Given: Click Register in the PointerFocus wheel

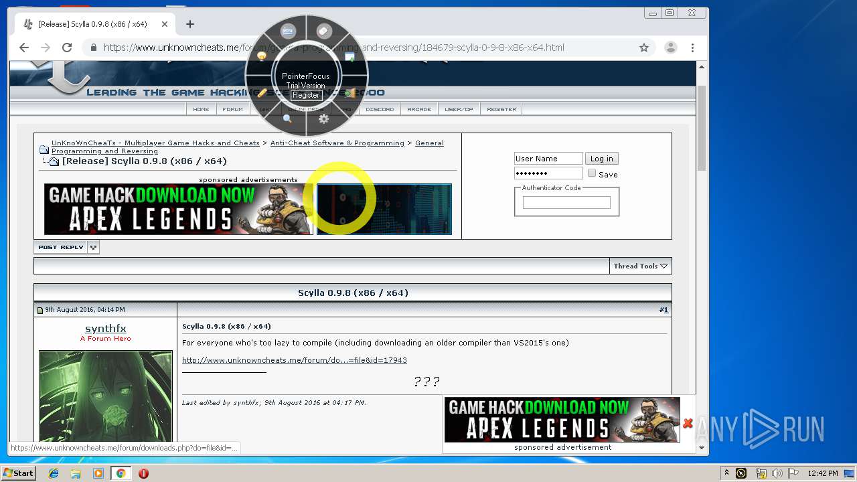Looking at the screenshot, I should click(x=306, y=95).
